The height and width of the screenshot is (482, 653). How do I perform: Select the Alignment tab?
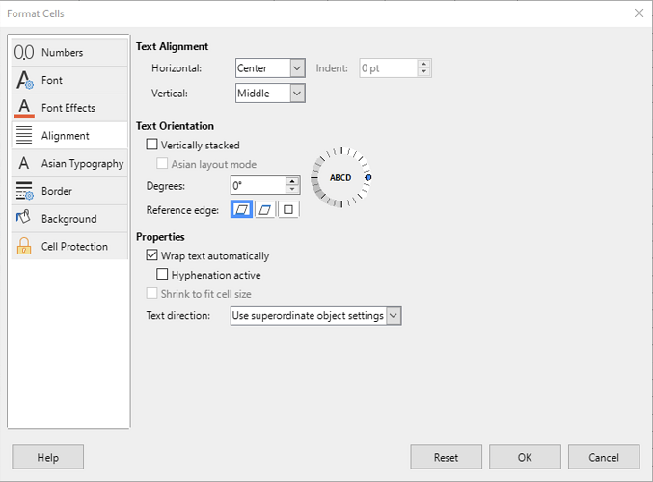click(69, 136)
